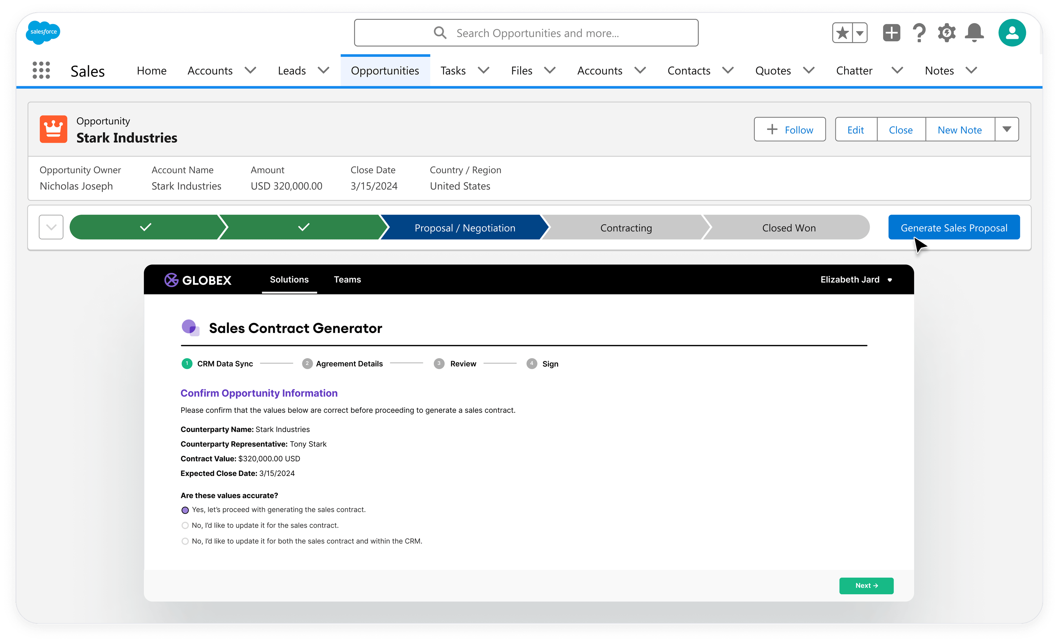The width and height of the screenshot is (1058, 642).
Task: Expand the Quotes tab chevron
Action: (x=808, y=70)
